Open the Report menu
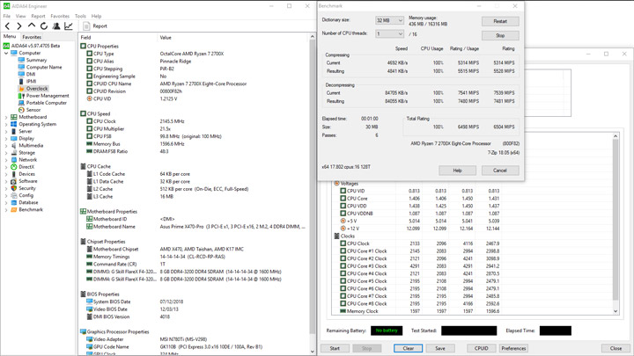This screenshot has height=356, width=634. pyautogui.click(x=38, y=16)
